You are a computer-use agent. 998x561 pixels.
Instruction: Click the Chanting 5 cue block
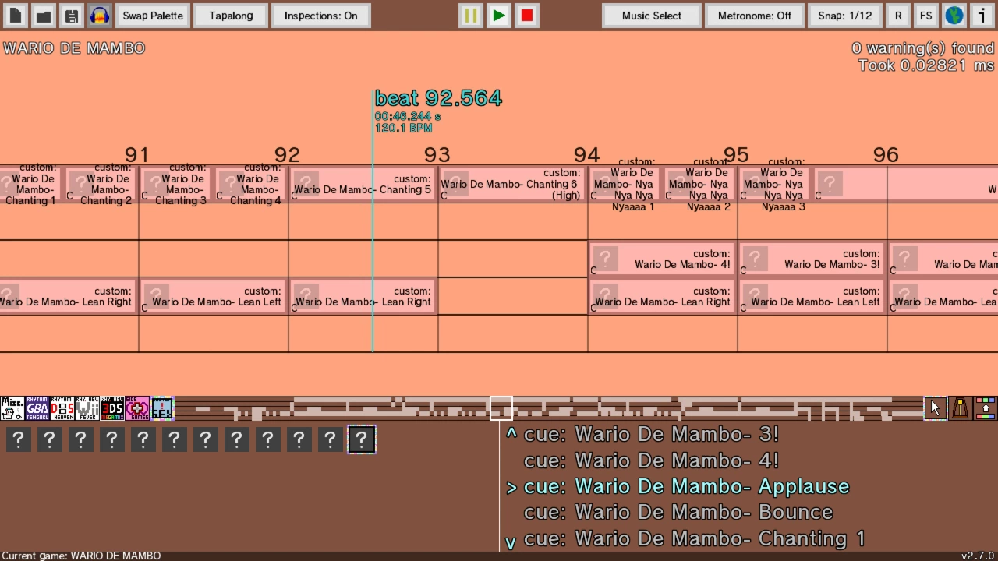(363, 184)
